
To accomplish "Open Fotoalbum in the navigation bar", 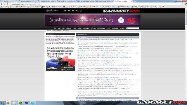I will pyautogui.click(x=69, y=28).
